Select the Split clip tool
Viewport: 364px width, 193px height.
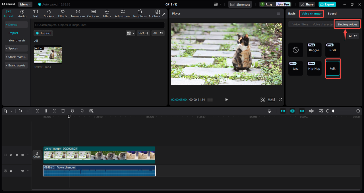(37, 111)
